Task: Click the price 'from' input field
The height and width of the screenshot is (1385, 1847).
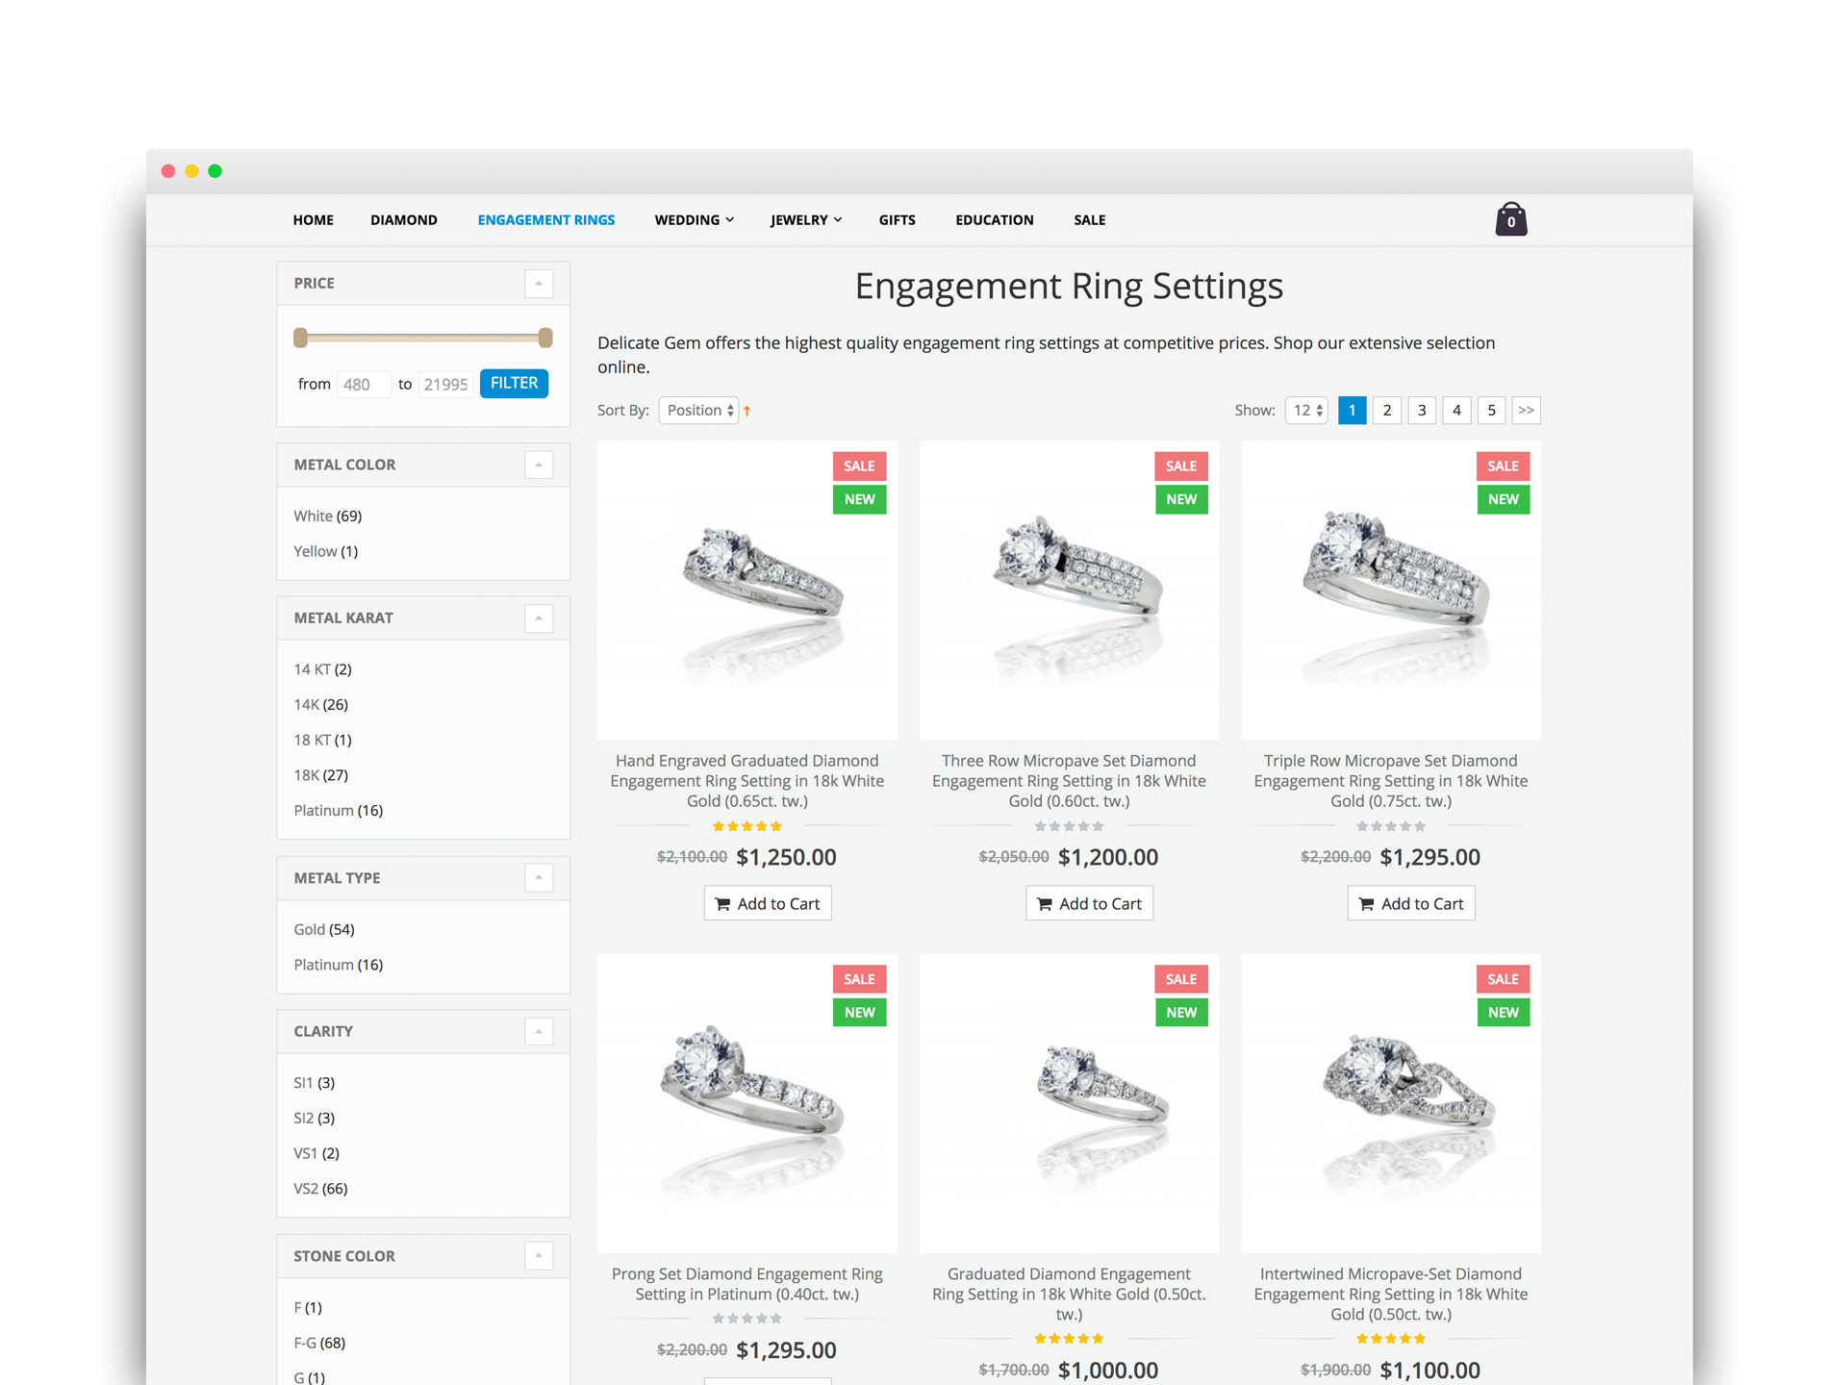Action: pyautogui.click(x=363, y=384)
